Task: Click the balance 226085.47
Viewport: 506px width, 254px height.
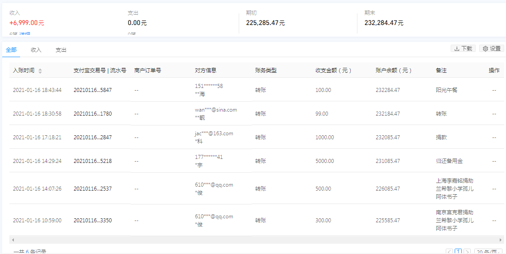Action: (x=388, y=188)
